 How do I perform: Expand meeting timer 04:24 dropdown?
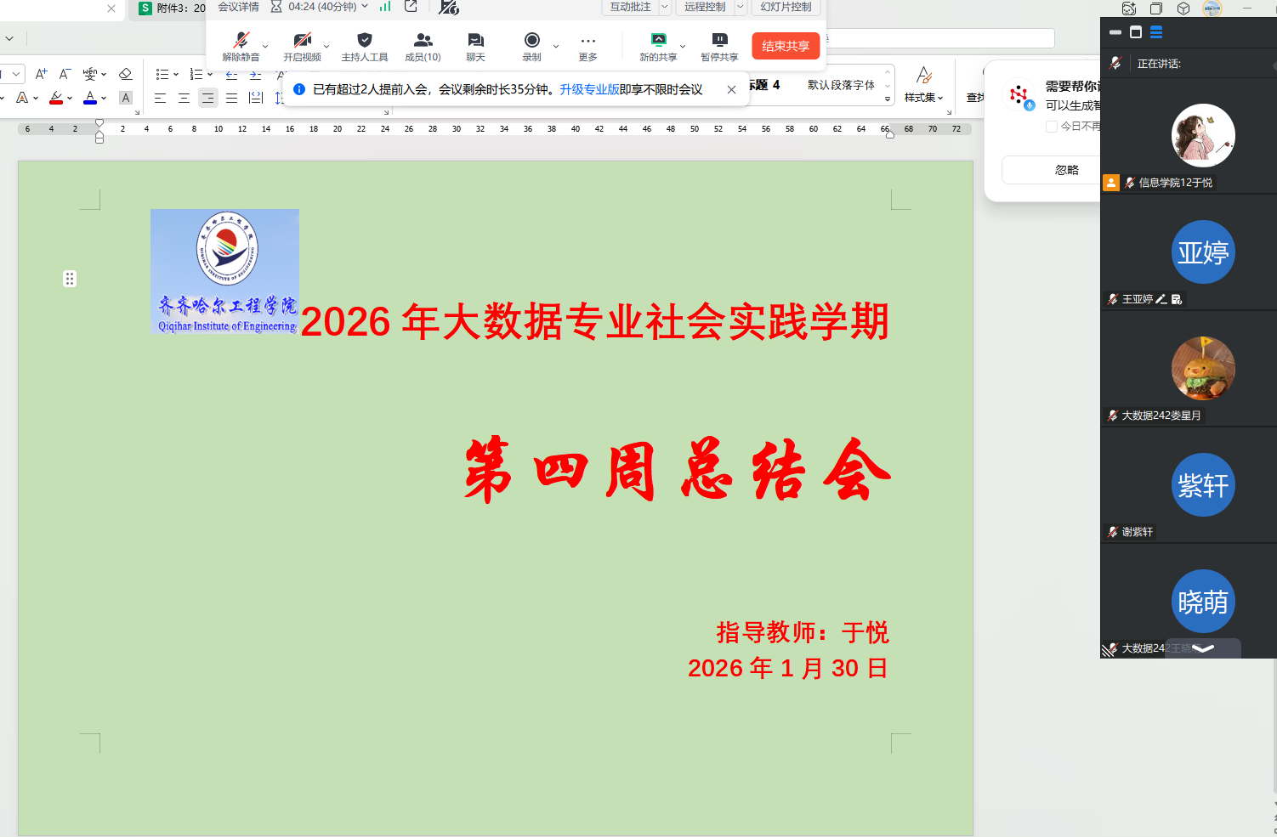(x=366, y=7)
